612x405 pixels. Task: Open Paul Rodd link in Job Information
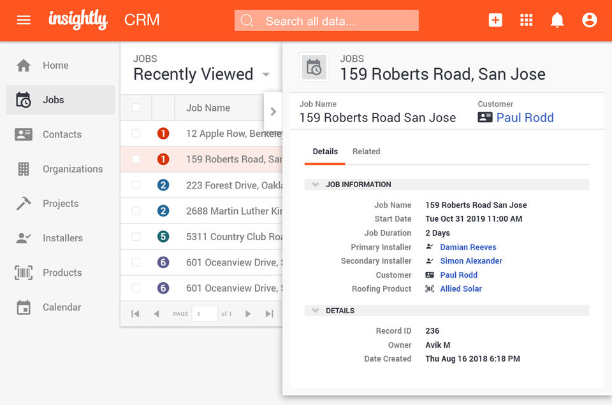tap(458, 275)
